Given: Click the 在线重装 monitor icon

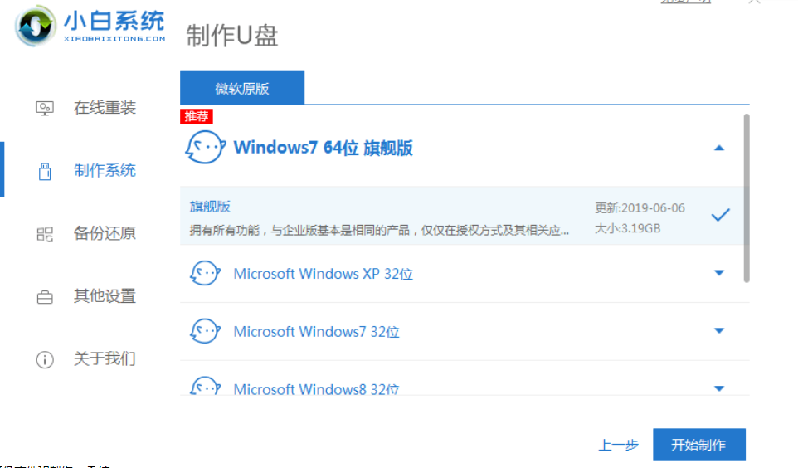Looking at the screenshot, I should pos(45,108).
